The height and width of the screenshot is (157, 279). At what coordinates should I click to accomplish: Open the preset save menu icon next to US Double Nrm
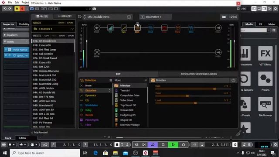[x=129, y=17]
